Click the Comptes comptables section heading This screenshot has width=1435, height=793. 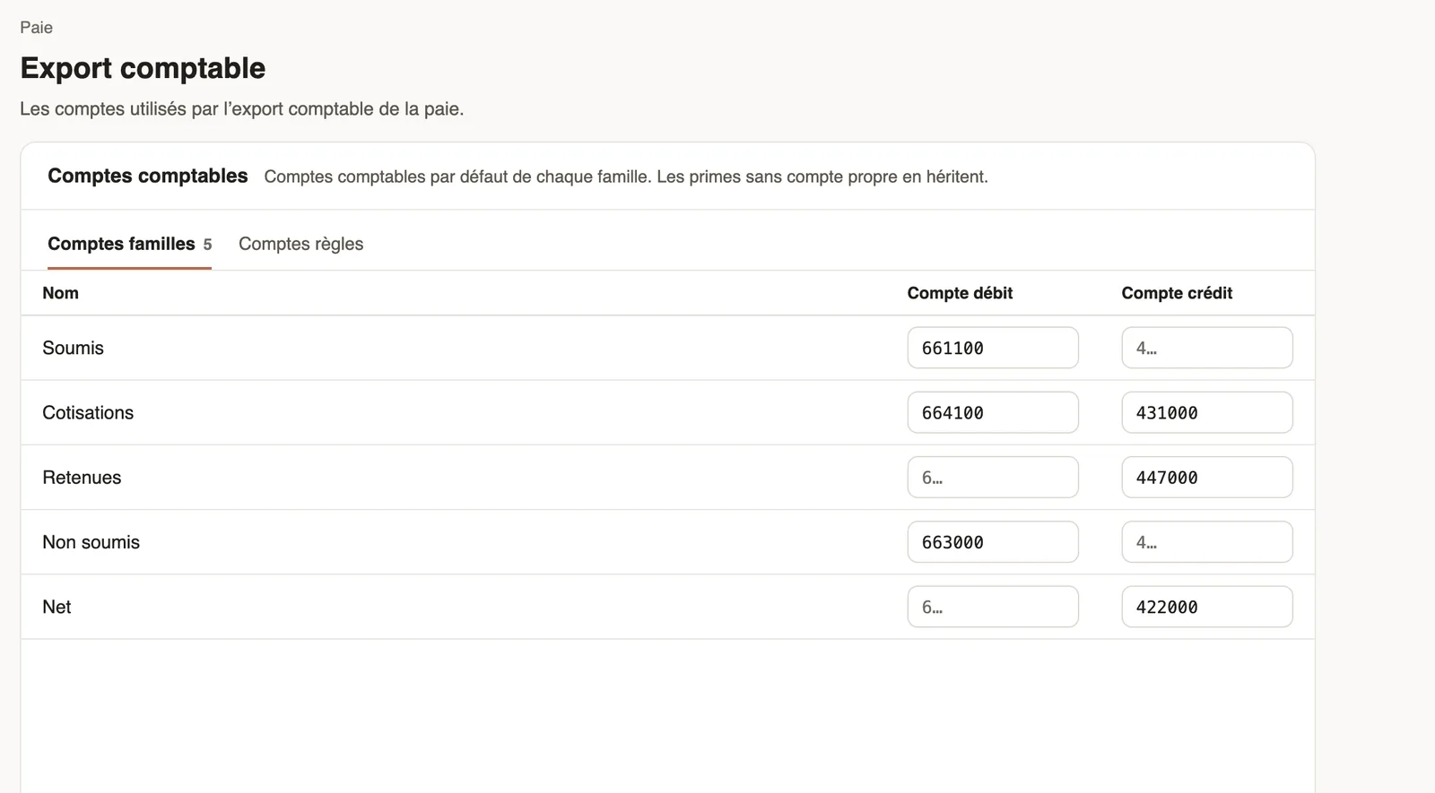pos(147,176)
